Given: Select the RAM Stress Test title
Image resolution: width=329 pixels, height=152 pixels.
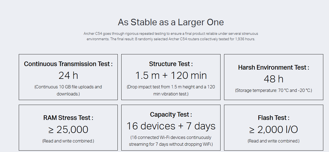Looking at the screenshot, I should tap(68, 118).
